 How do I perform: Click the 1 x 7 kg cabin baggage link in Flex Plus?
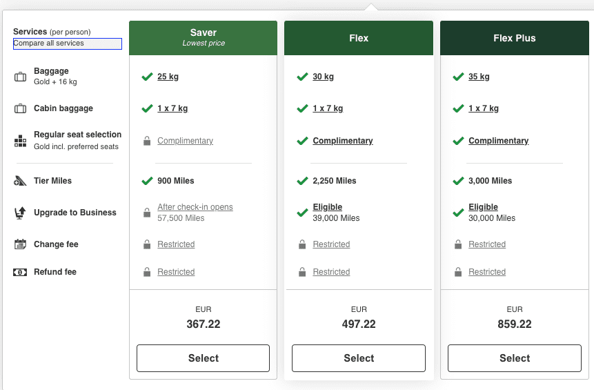(484, 108)
